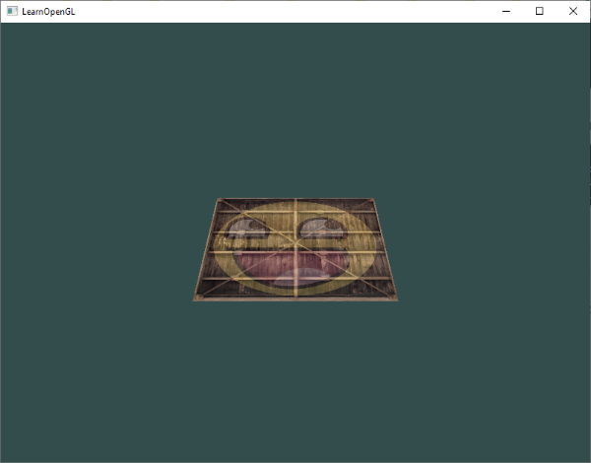The height and width of the screenshot is (463, 591).
Task: Click the top wooden edge of the crate
Action: point(295,199)
